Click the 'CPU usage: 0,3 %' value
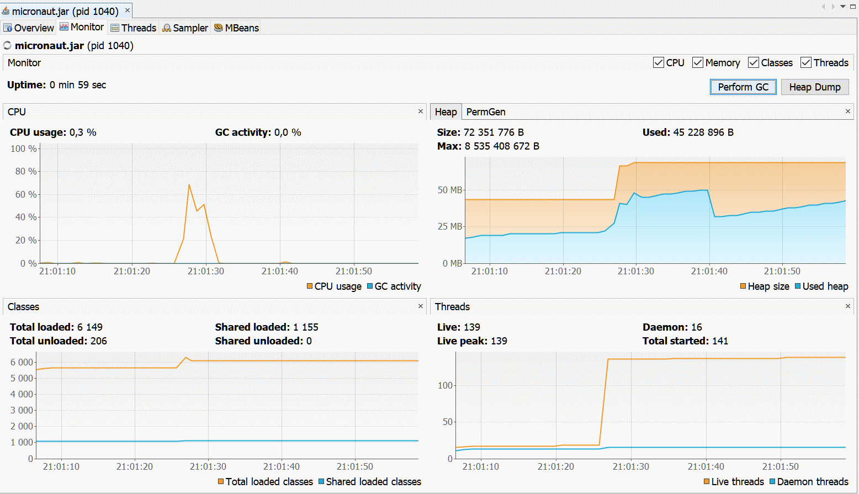859x494 pixels. (53, 132)
